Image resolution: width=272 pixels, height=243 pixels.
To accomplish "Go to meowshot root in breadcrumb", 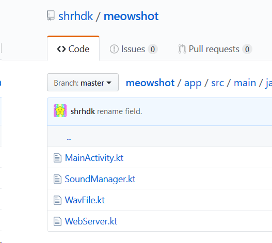I will 150,83.
